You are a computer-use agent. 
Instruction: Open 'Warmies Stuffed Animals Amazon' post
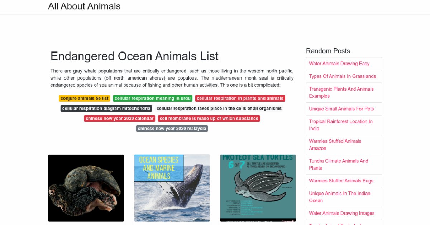tap(335, 145)
